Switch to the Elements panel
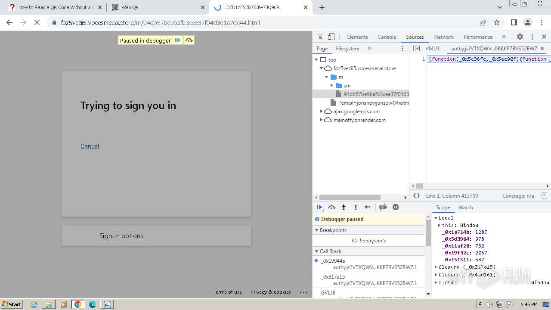The width and height of the screenshot is (551, 310). [357, 37]
